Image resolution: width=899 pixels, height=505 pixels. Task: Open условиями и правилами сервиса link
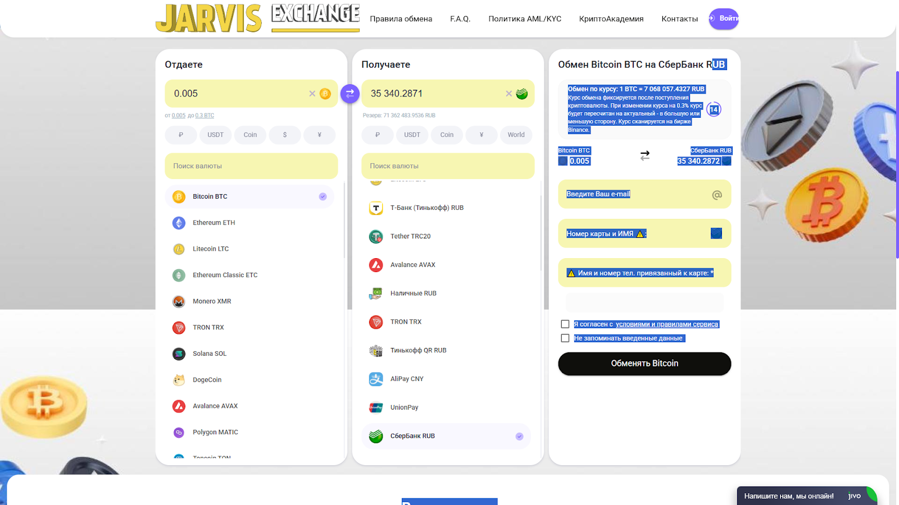pos(667,324)
